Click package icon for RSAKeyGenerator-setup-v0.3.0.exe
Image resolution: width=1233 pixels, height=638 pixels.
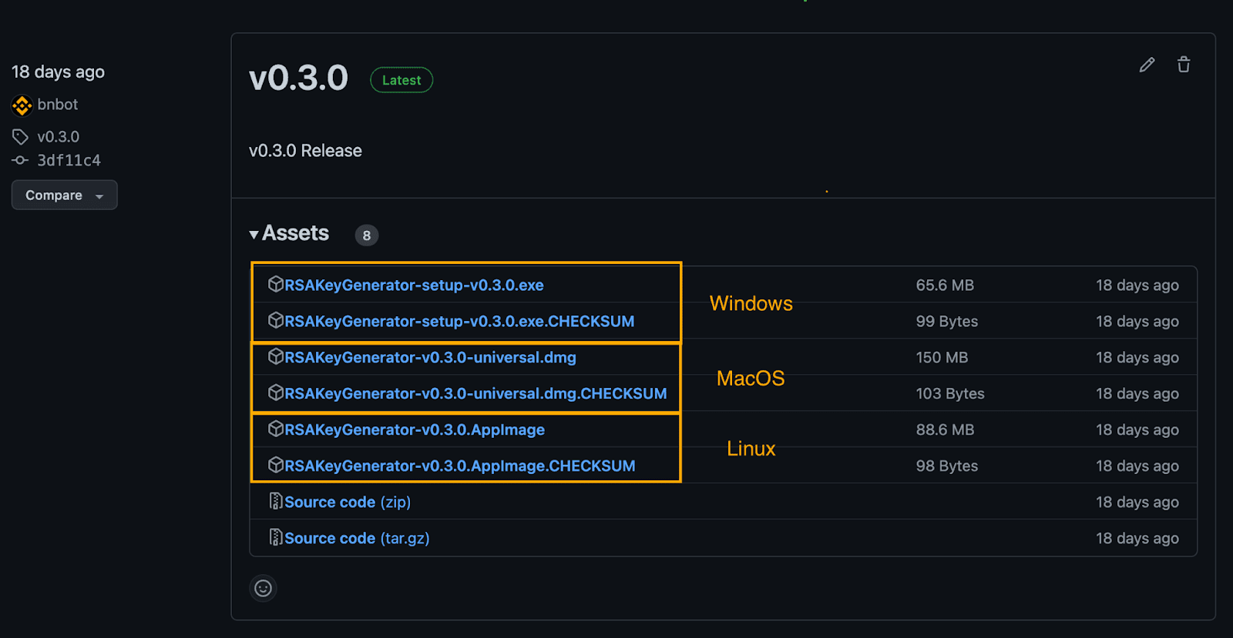[x=275, y=285]
